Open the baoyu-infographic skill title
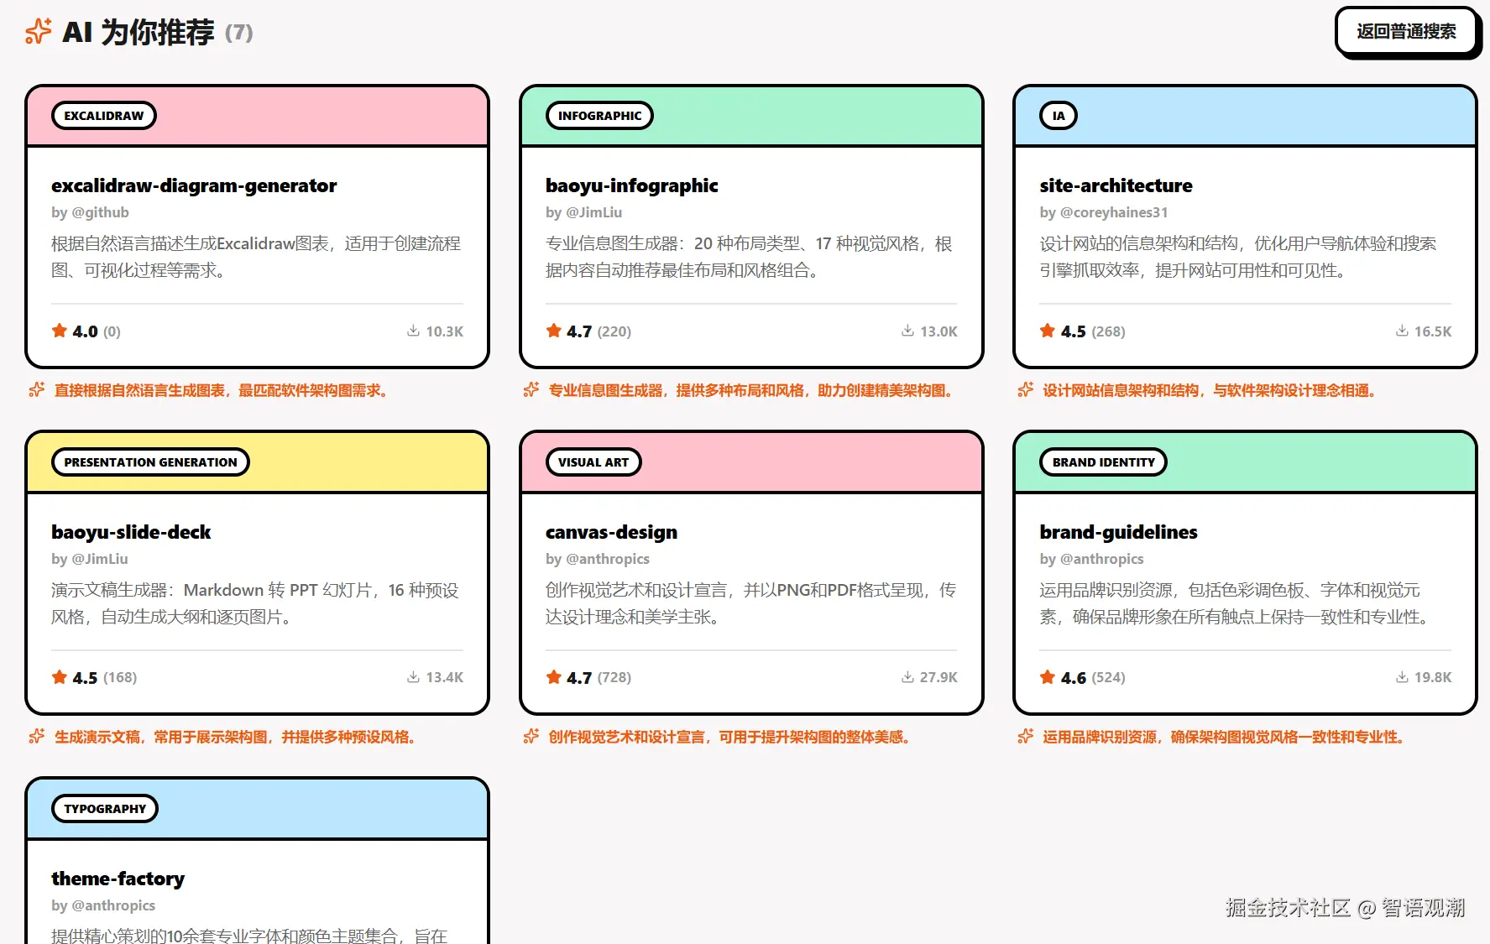 tap(632, 185)
